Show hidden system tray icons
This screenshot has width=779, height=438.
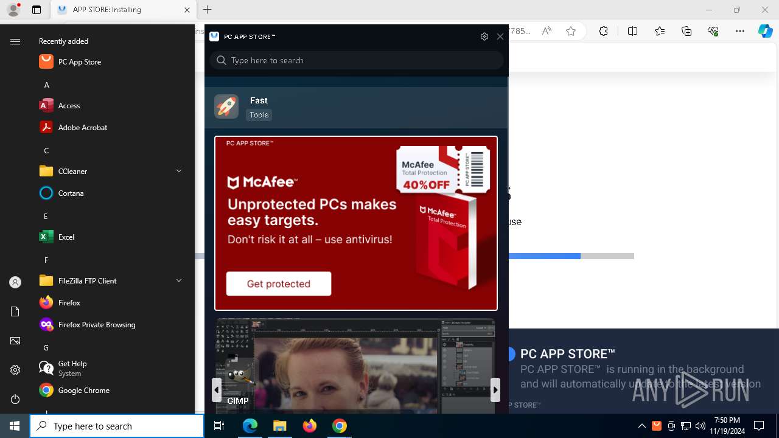(641, 426)
